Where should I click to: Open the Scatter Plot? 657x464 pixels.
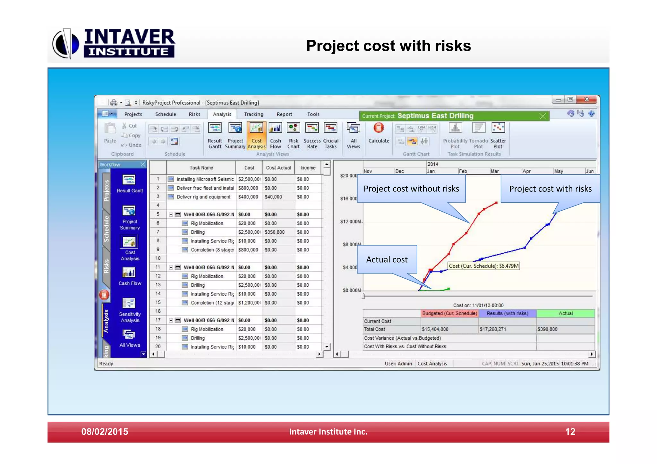pyautogui.click(x=498, y=136)
